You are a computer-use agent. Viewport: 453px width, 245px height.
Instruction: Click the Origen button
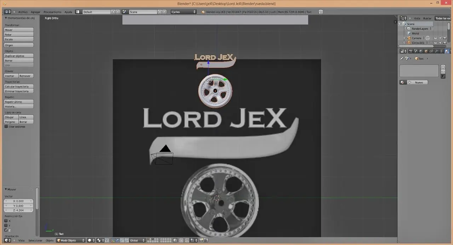(x=19, y=45)
